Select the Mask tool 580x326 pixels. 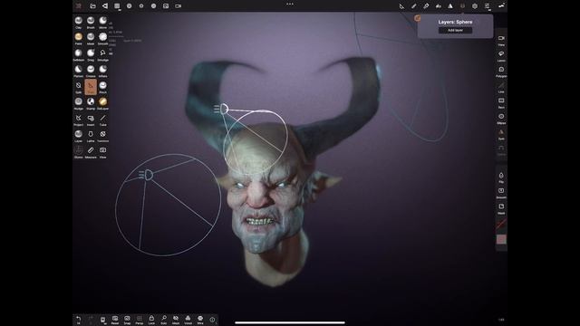point(91,38)
